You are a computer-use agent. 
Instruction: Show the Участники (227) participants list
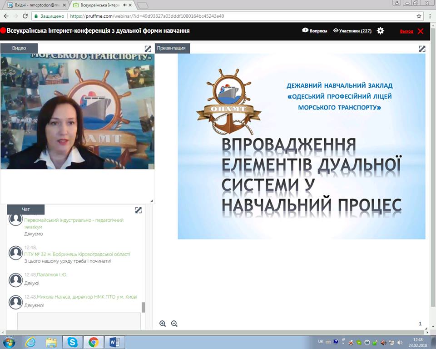pos(352,31)
